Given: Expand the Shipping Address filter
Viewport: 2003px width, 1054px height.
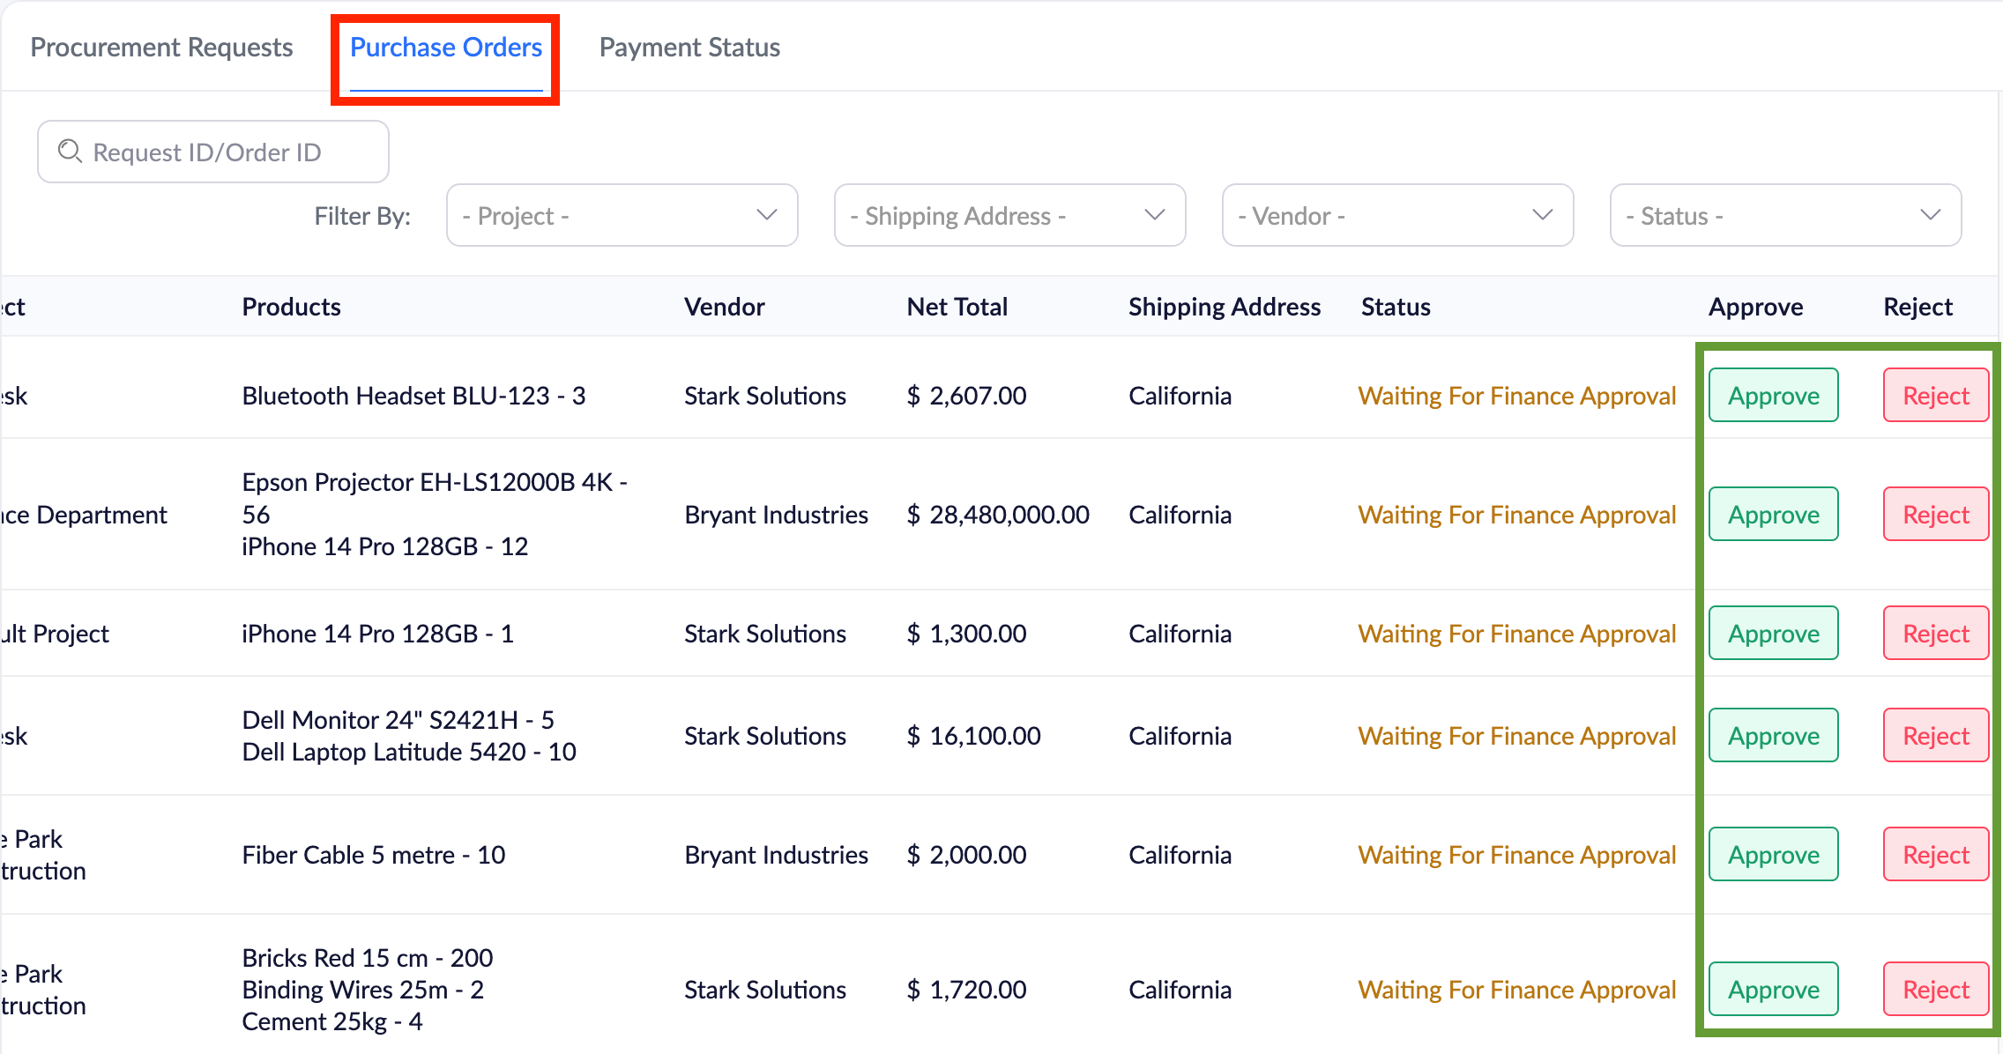Looking at the screenshot, I should pyautogui.click(x=1009, y=215).
